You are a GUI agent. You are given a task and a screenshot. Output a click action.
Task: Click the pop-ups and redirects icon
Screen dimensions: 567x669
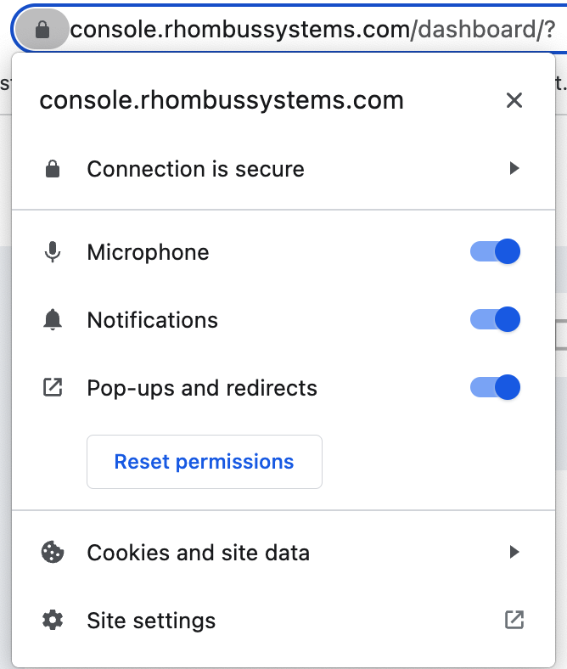[x=53, y=387]
